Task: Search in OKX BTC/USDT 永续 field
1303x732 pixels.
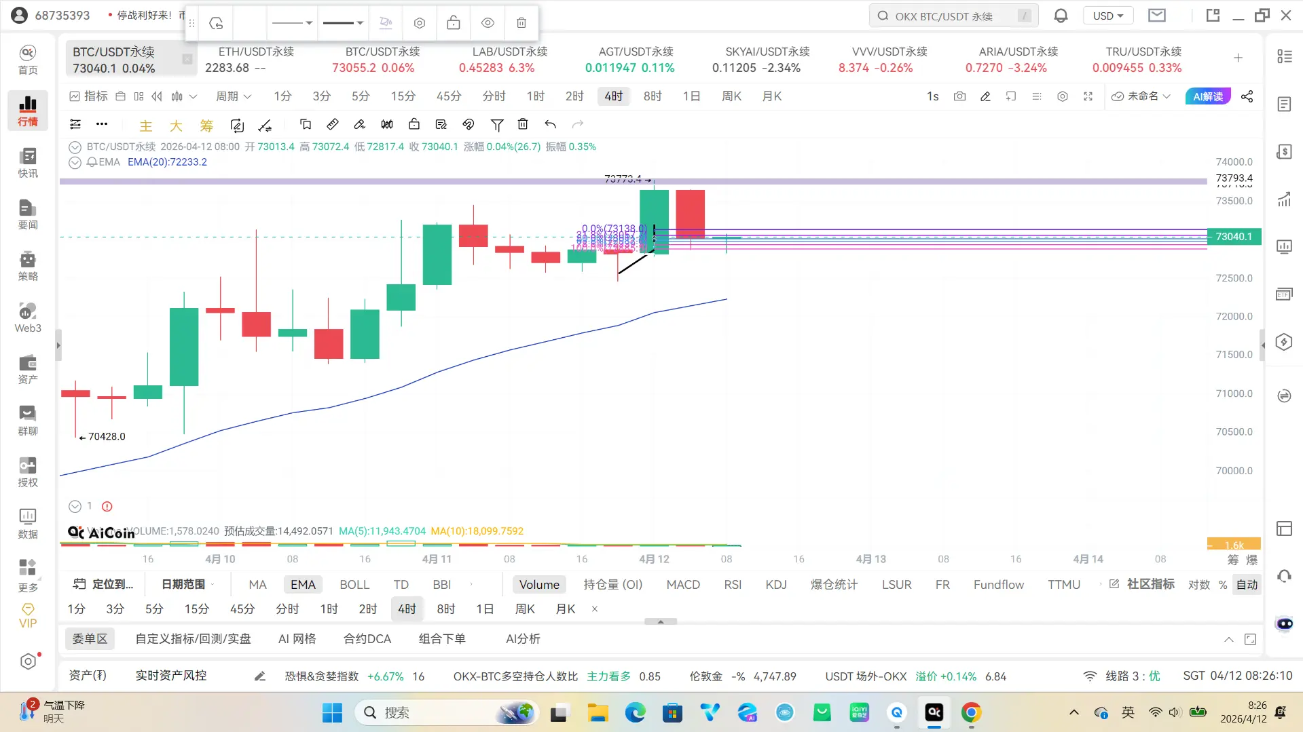Action: (953, 16)
